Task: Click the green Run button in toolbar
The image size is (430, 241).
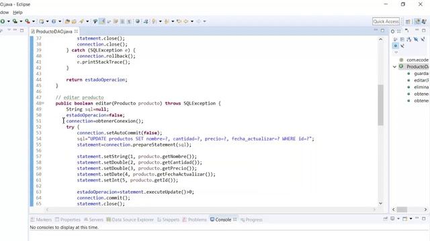Action: pyautogui.click(x=2, y=21)
